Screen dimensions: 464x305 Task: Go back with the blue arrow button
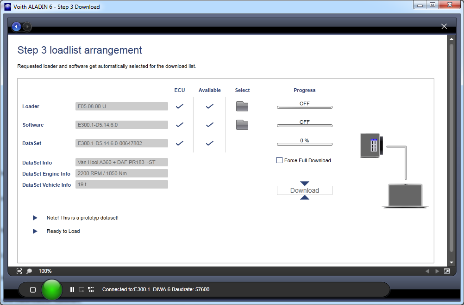tap(16, 27)
